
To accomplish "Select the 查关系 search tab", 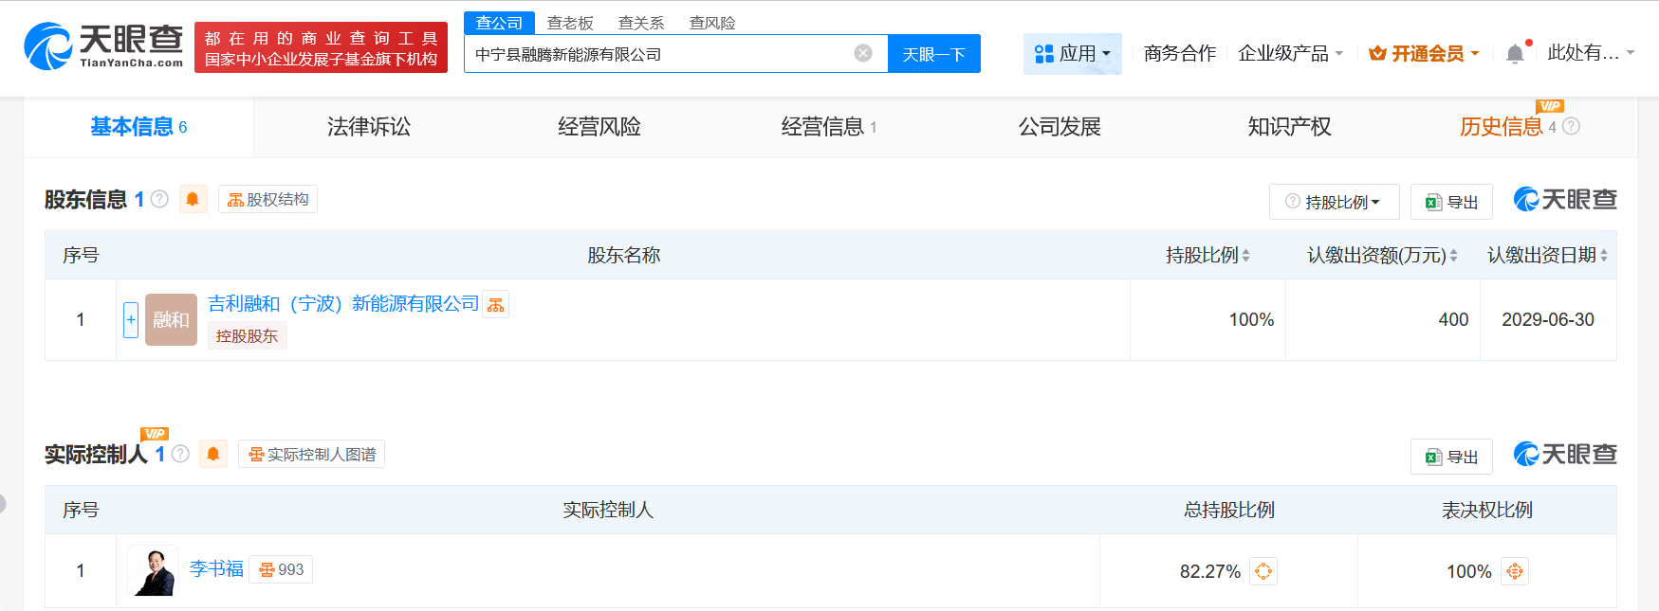I will click(x=641, y=23).
